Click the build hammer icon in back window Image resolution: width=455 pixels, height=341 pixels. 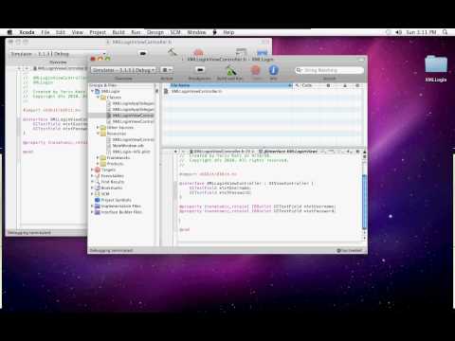(173, 52)
